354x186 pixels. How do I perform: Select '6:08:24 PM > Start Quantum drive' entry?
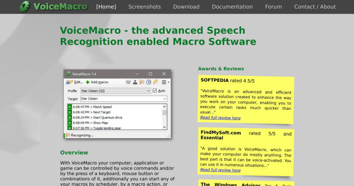coord(97,117)
